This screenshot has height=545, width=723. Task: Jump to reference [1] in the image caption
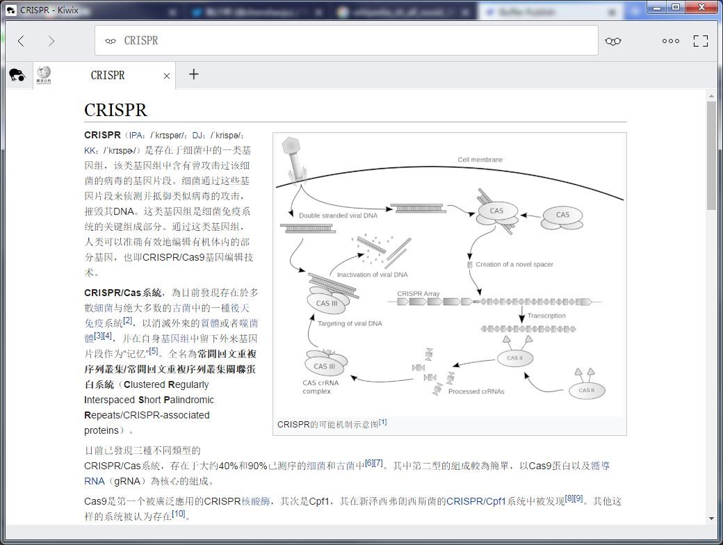pyautogui.click(x=382, y=423)
